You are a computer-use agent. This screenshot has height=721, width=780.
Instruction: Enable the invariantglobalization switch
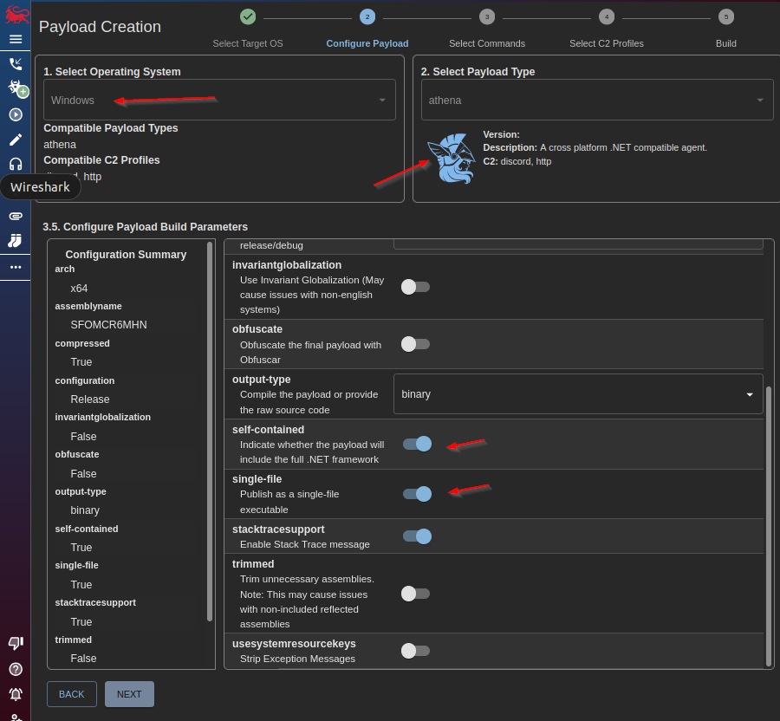point(415,287)
